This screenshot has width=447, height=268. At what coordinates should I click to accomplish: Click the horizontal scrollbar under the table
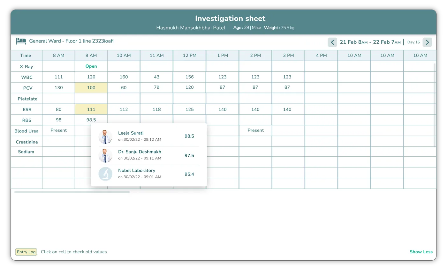(72, 192)
